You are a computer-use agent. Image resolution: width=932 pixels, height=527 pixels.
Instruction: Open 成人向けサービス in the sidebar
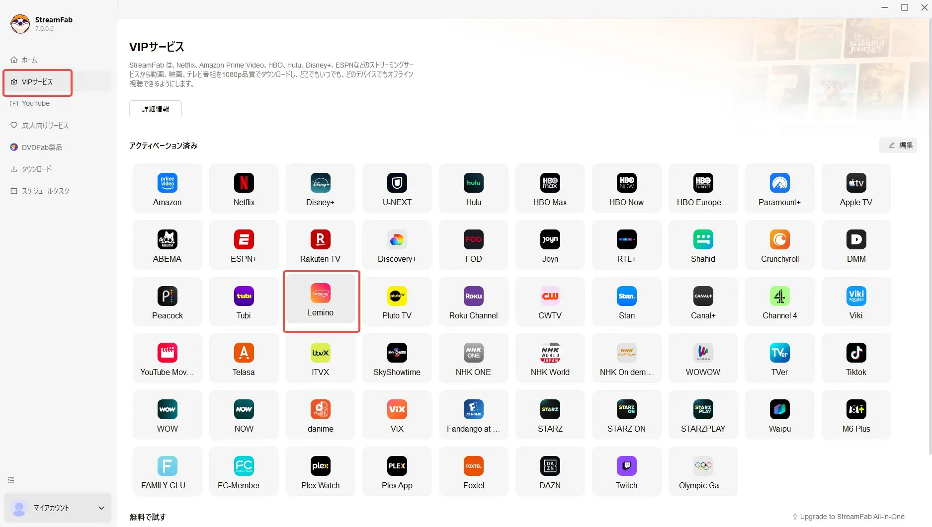(x=58, y=125)
